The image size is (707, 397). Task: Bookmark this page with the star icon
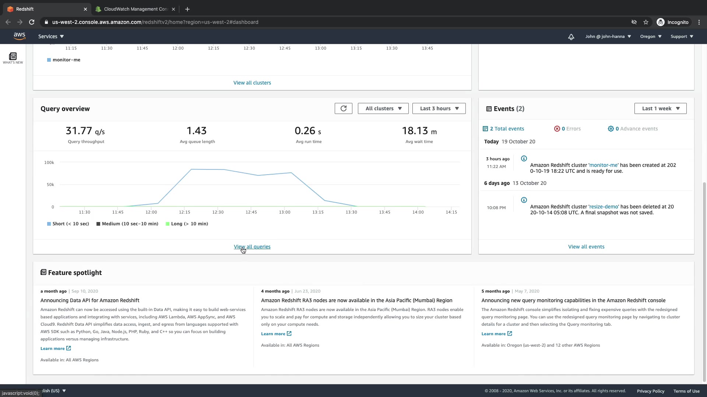(x=646, y=22)
